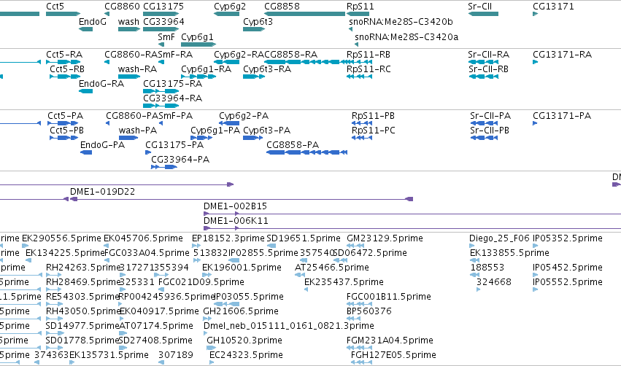Select the DME1-002B15 BAC clone
The image size is (621, 366).
(x=412, y=214)
